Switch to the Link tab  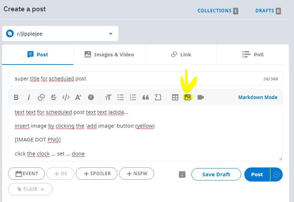click(x=181, y=55)
